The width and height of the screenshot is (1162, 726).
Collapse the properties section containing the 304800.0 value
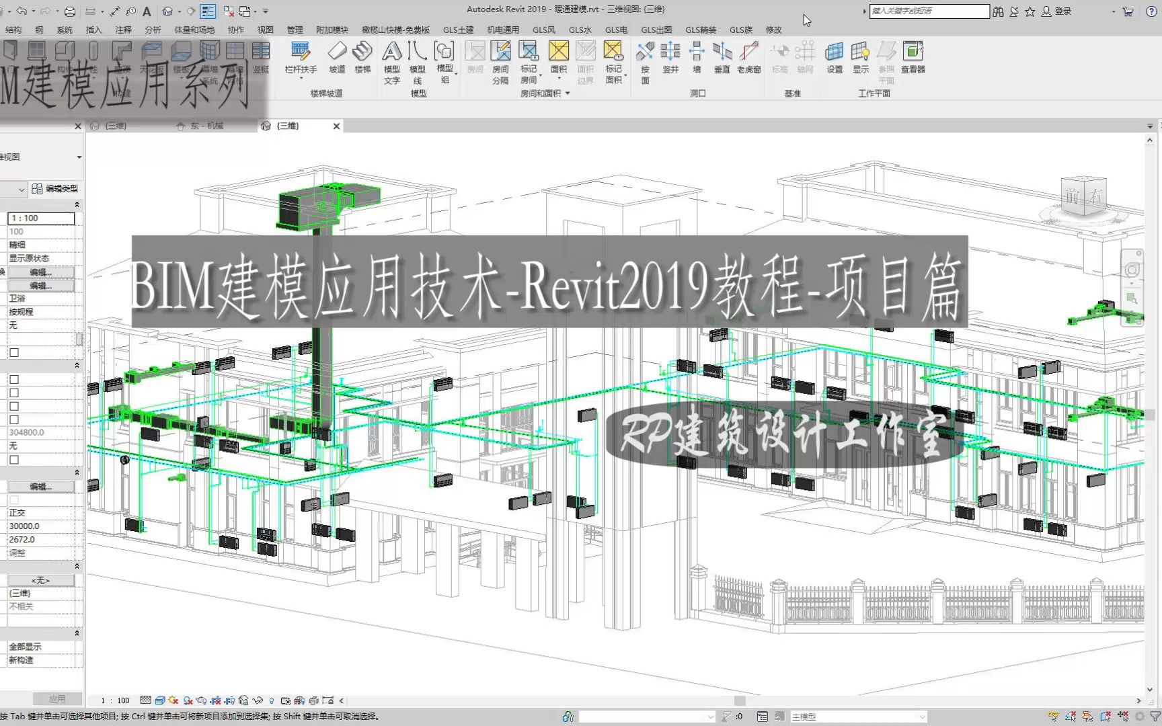[x=77, y=366]
